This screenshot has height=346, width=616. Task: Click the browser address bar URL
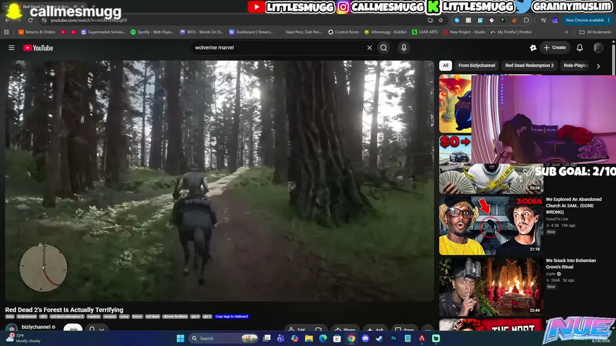click(x=89, y=20)
